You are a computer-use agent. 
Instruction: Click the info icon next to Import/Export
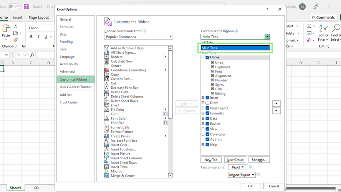pyautogui.click(x=258, y=175)
